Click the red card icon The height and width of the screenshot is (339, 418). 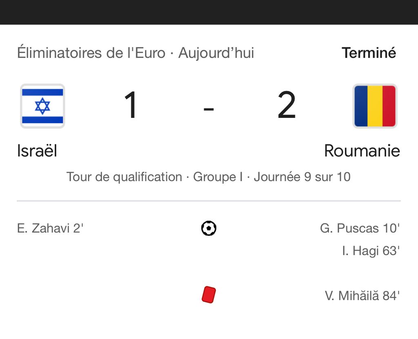[209, 295]
